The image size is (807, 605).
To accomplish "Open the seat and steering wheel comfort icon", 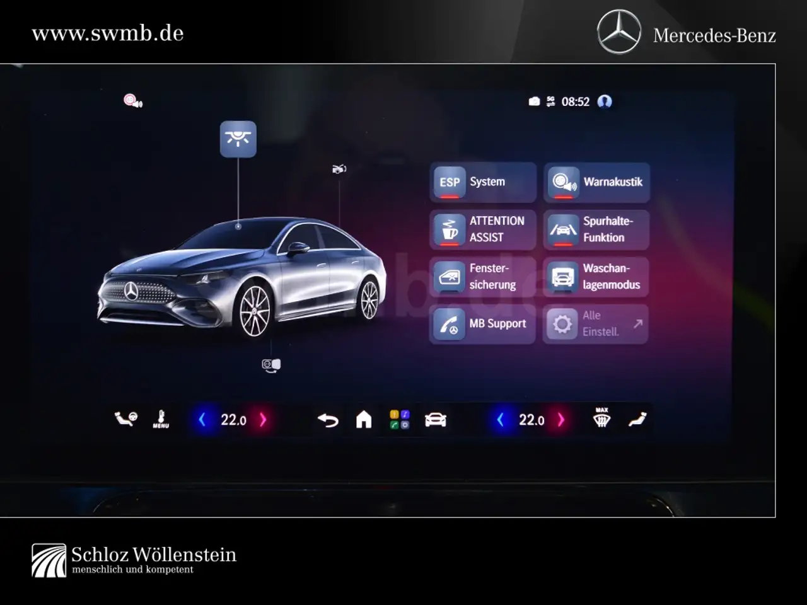I will 125,419.
